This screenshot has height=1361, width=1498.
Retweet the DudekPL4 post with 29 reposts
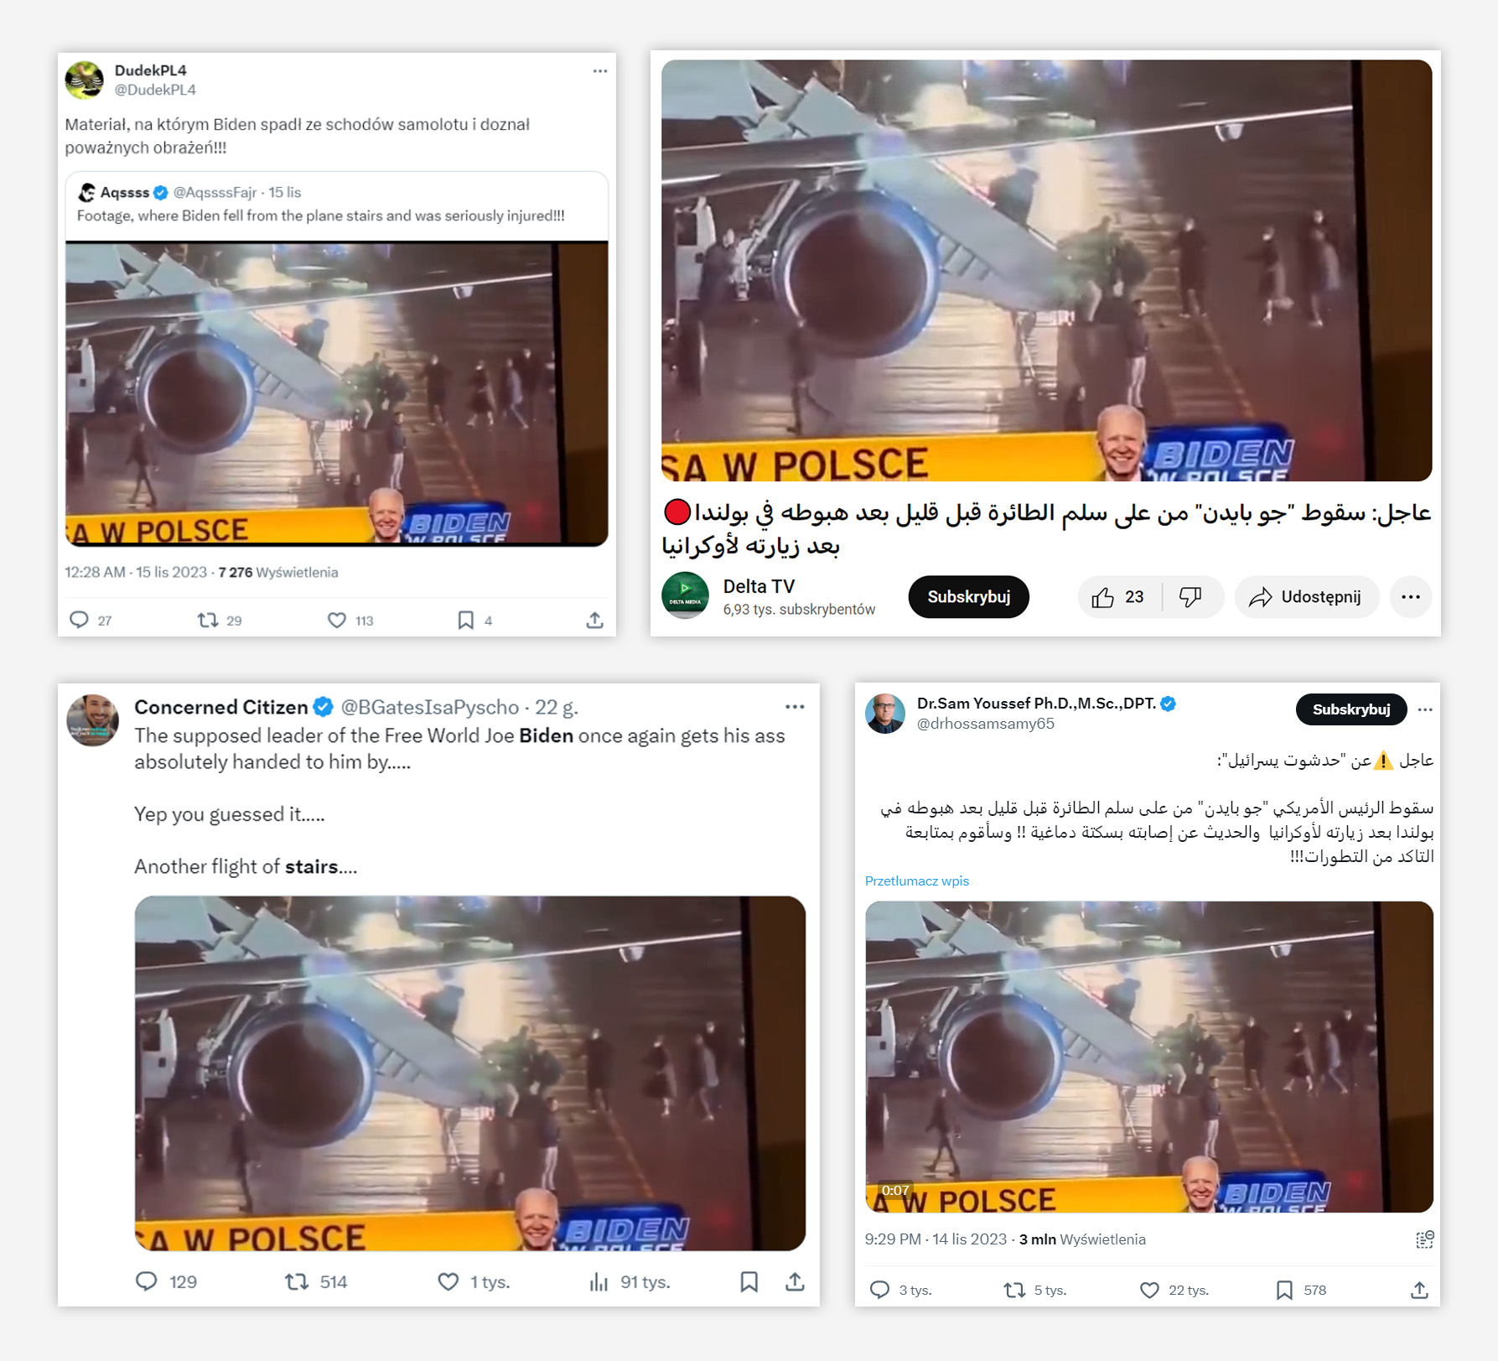(208, 621)
